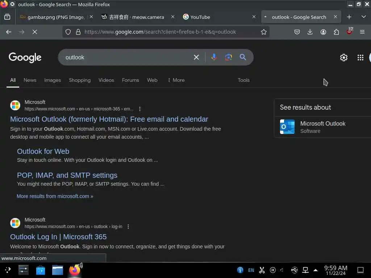
Task: Open a new browser tab
Action: 349,17
